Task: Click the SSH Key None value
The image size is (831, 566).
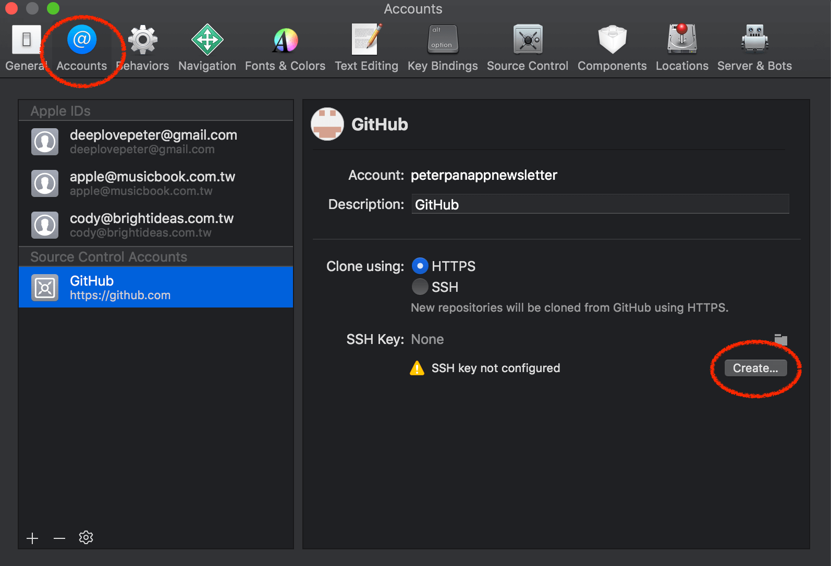Action: tap(427, 339)
